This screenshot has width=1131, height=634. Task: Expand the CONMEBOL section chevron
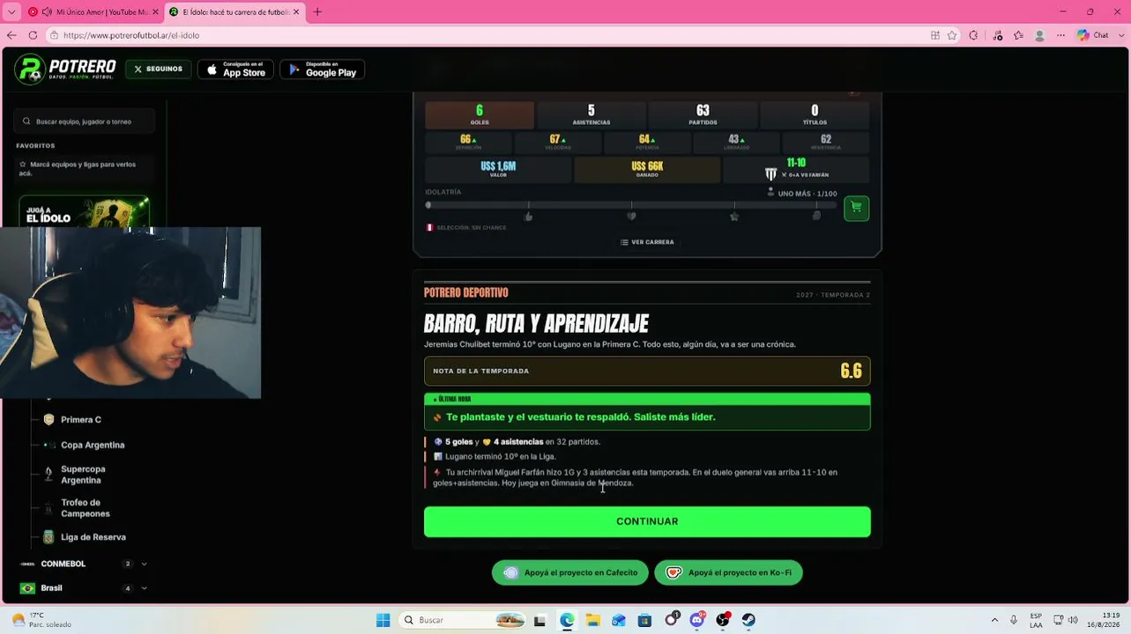pos(144,564)
